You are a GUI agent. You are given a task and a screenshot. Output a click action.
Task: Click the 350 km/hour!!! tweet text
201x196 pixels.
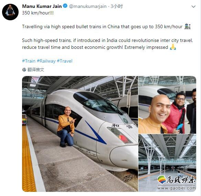coord(38,13)
